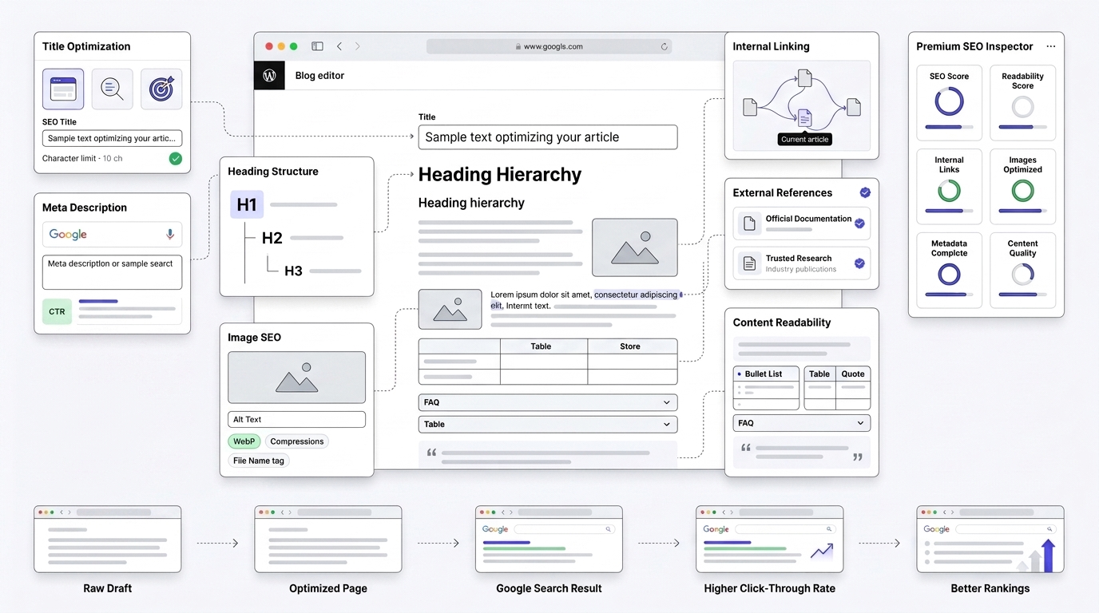Click the CTR badge in Meta Description
This screenshot has height=613, width=1099.
pyautogui.click(x=57, y=311)
